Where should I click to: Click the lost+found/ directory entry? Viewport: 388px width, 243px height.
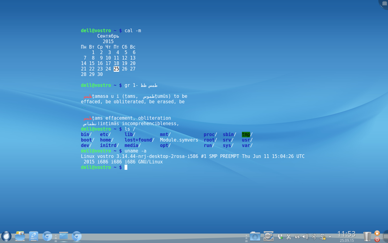(x=139, y=140)
